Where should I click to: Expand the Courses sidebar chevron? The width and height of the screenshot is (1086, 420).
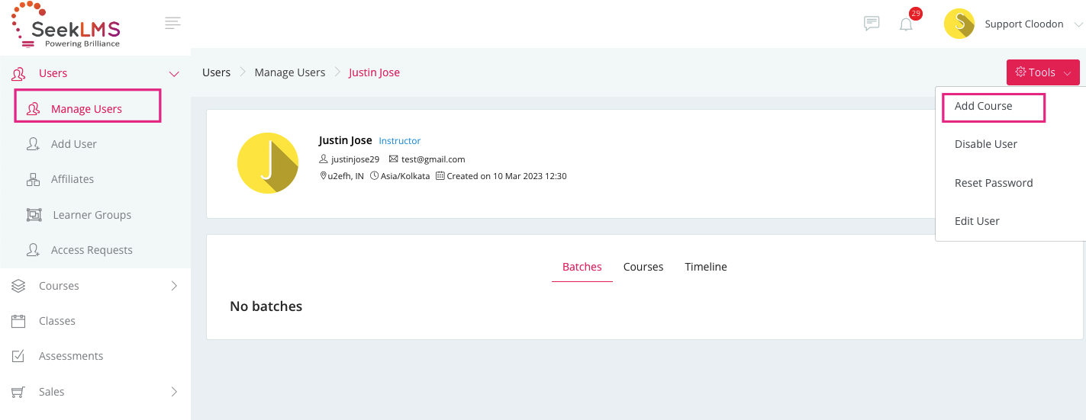(x=173, y=286)
